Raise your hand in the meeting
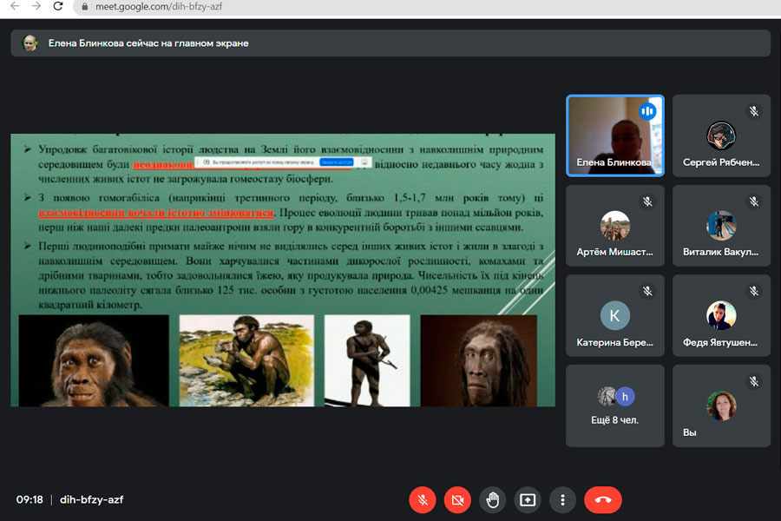The height and width of the screenshot is (521, 781). pos(493,499)
